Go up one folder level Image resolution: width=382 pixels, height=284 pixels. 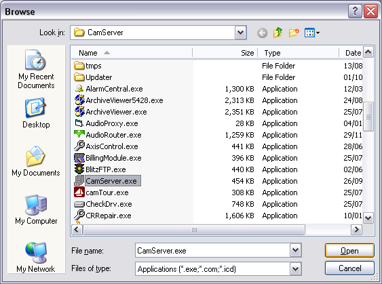pyautogui.click(x=278, y=33)
